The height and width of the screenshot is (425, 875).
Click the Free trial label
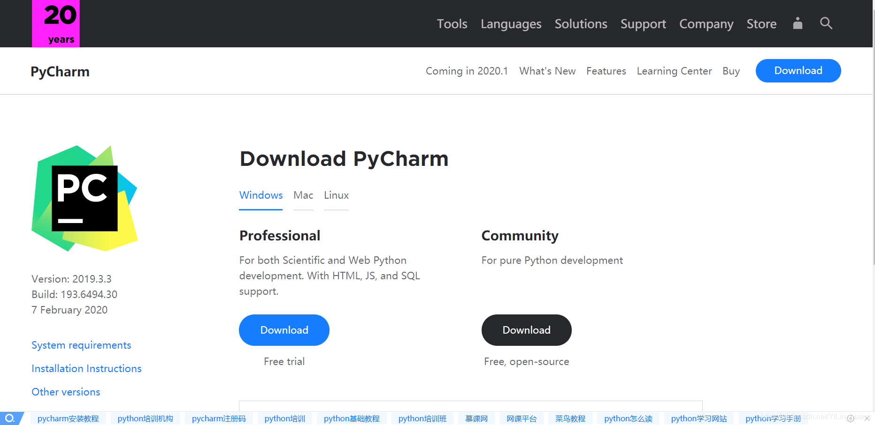284,362
